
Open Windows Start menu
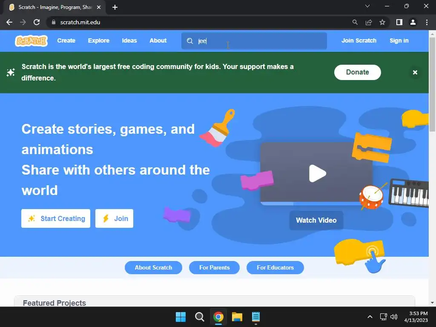point(181,317)
